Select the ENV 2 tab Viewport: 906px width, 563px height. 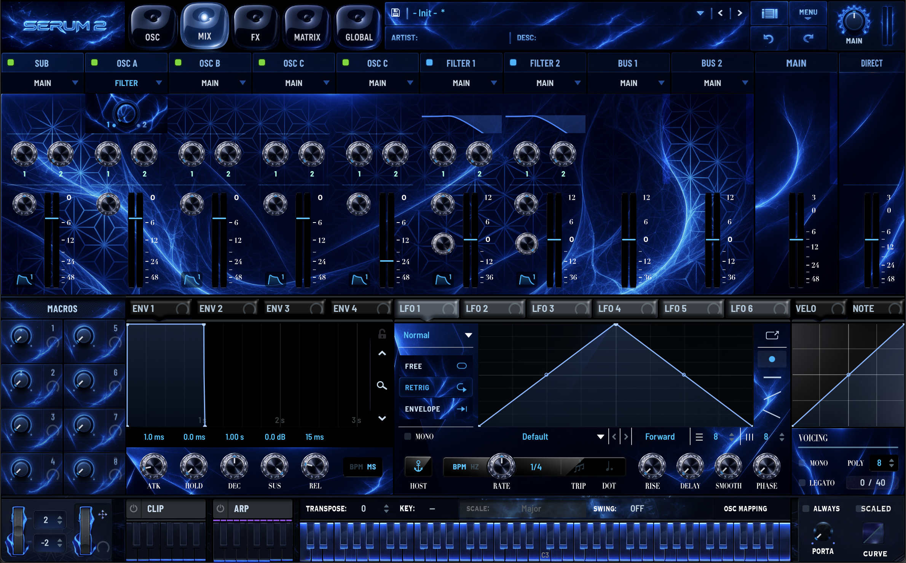[227, 309]
